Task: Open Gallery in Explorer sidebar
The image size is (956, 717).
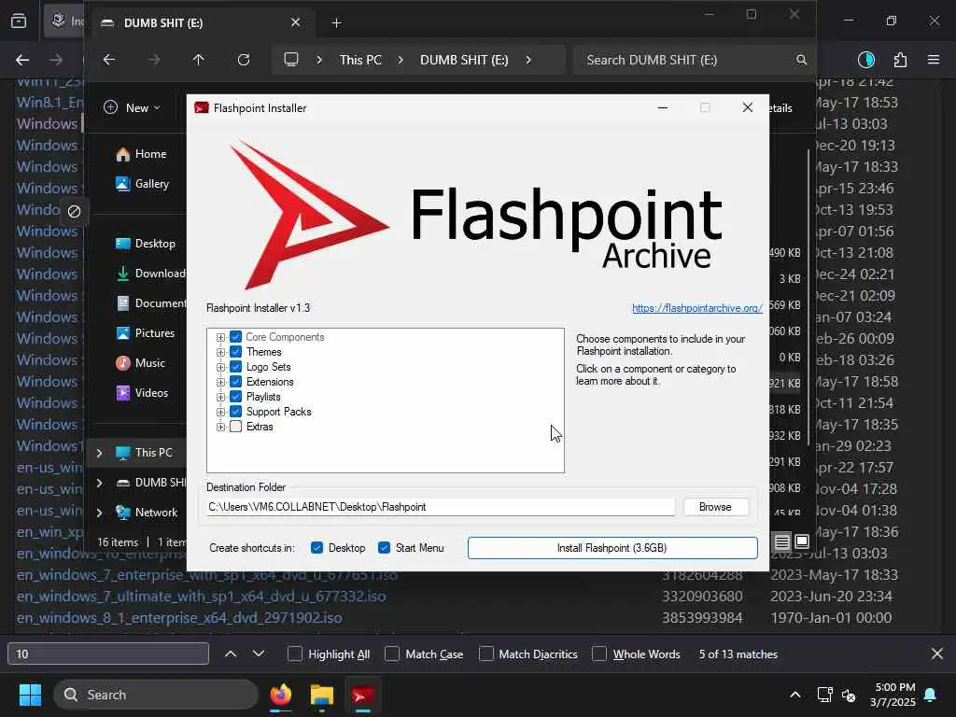Action: pos(143,184)
